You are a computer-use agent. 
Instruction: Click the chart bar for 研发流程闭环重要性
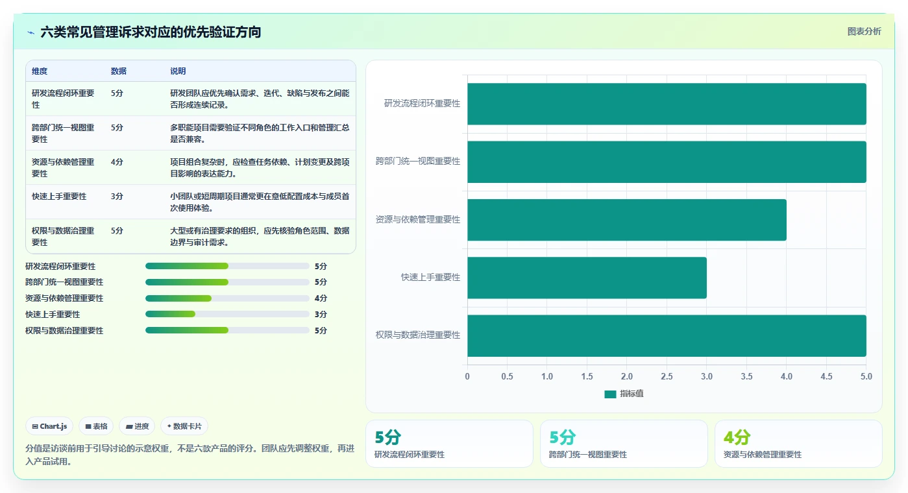coord(667,104)
